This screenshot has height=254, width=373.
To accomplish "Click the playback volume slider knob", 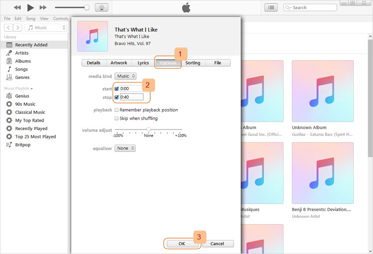I will (87, 7).
